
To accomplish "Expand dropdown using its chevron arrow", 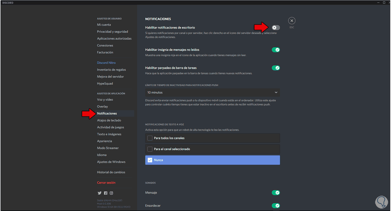I will point(276,93).
